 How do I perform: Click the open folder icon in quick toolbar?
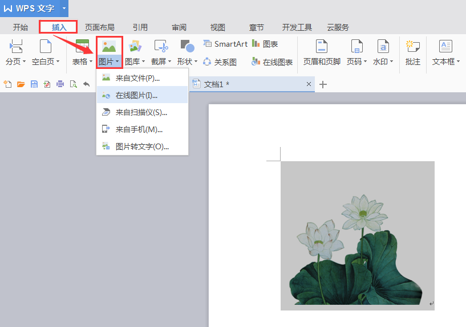coord(21,84)
